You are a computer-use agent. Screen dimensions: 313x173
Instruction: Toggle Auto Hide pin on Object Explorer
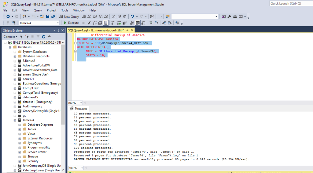[x=58, y=31]
